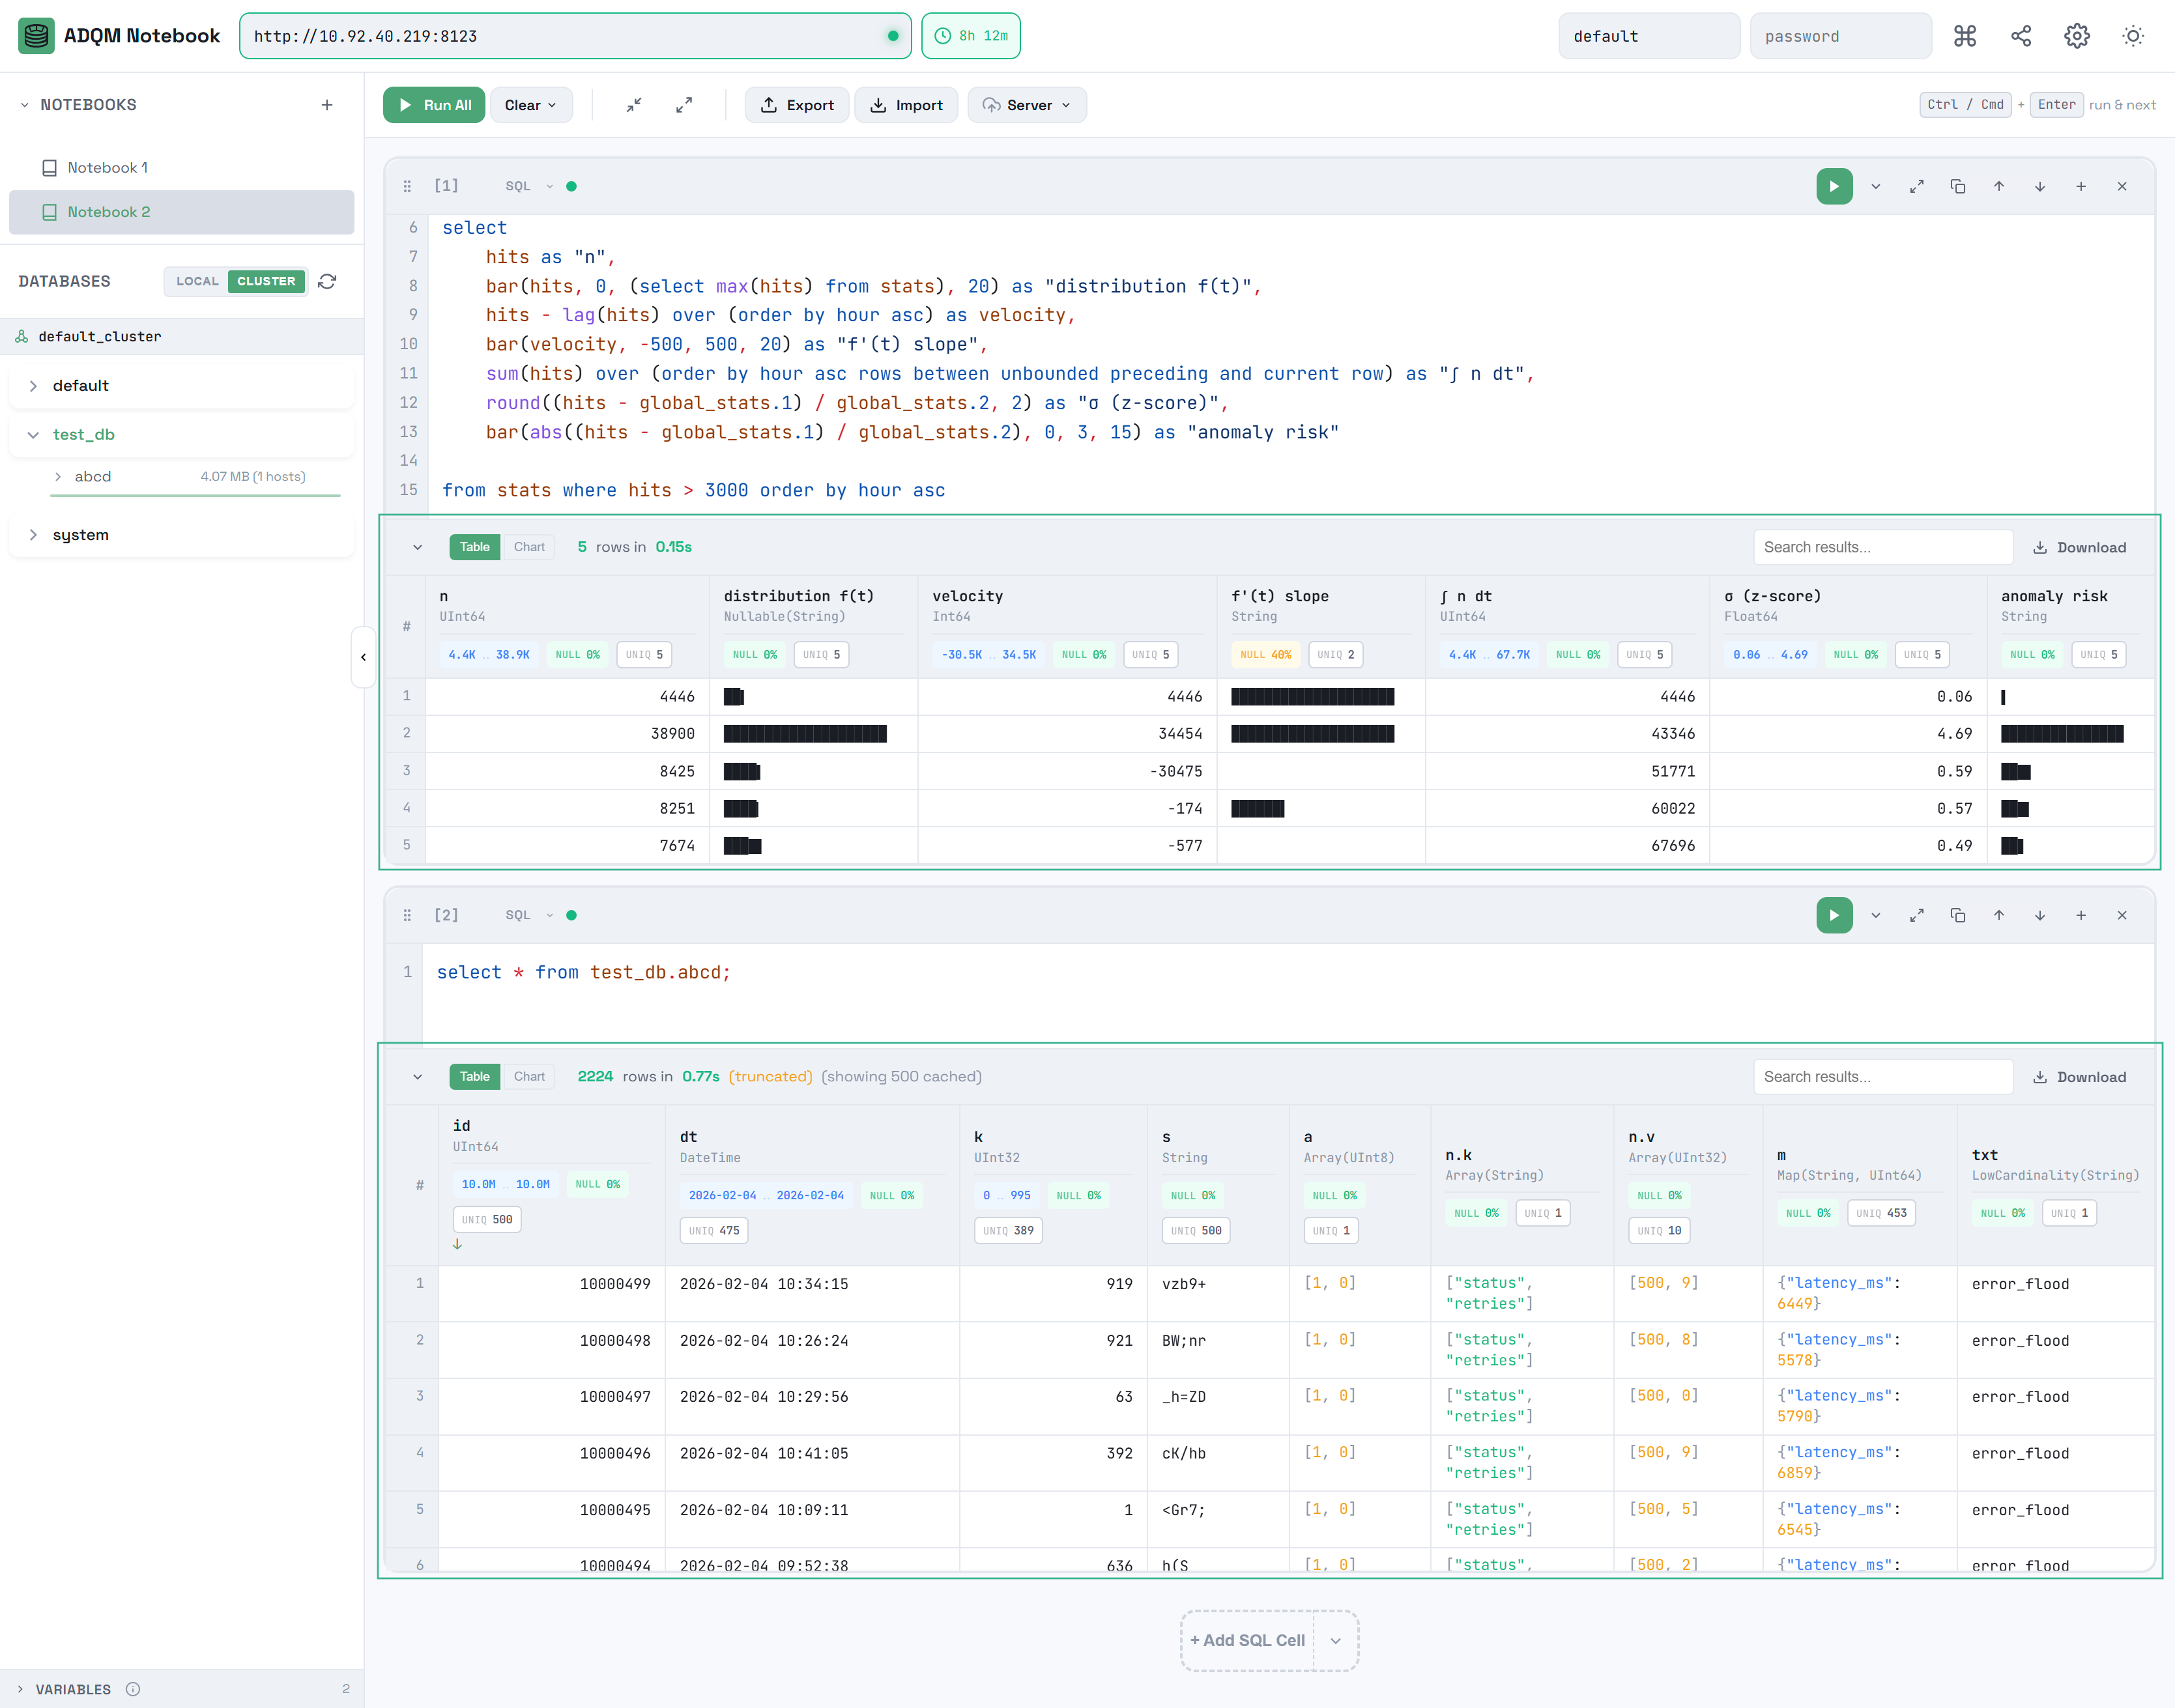Viewport: 2175px width, 1708px height.
Task: Click the share icon in top bar
Action: pos(2020,36)
